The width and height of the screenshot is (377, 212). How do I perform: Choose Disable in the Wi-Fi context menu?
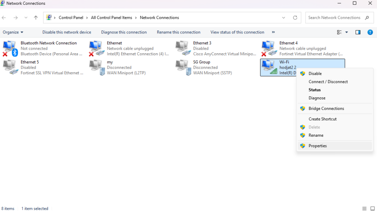[315, 73]
